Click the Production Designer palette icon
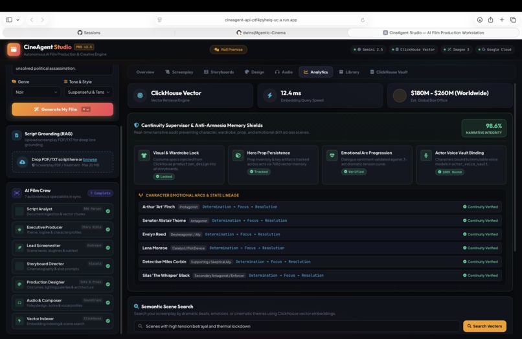Viewport: 522px width, 339px height. tap(19, 285)
